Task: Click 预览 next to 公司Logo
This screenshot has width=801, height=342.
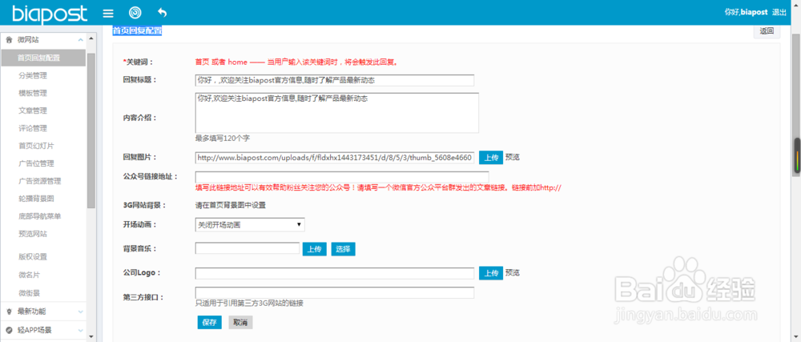Action: pyautogui.click(x=513, y=273)
